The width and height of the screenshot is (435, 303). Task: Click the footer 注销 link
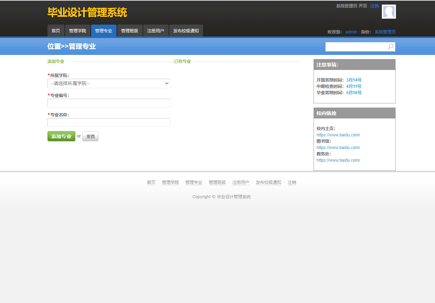pos(292,182)
